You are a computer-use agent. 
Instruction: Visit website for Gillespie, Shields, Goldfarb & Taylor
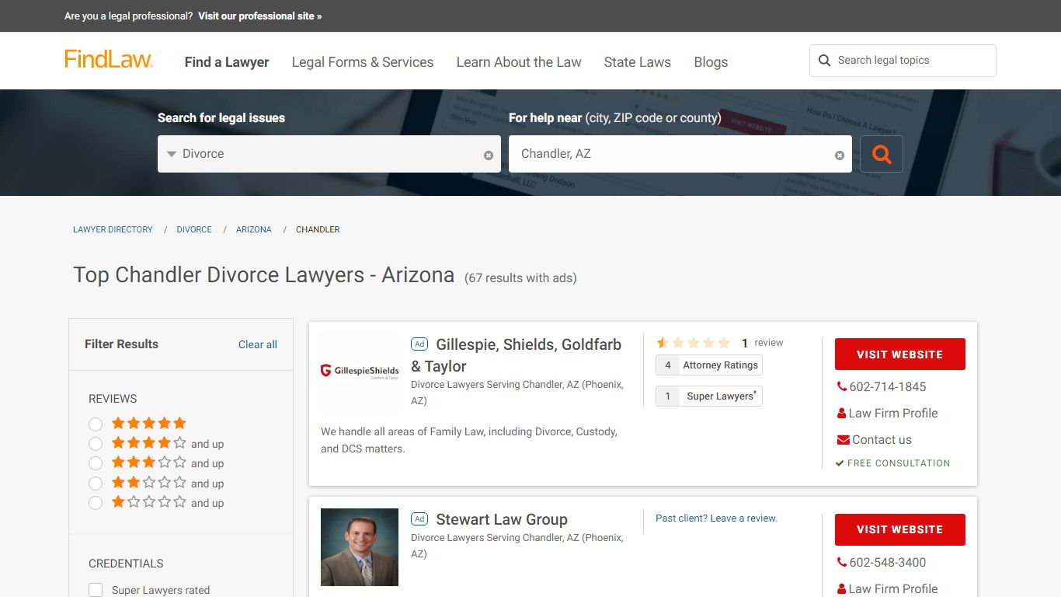point(900,354)
